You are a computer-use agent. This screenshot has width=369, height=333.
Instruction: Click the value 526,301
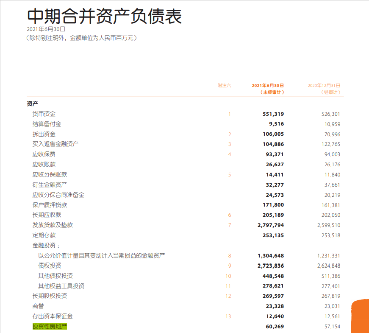tap(330, 114)
